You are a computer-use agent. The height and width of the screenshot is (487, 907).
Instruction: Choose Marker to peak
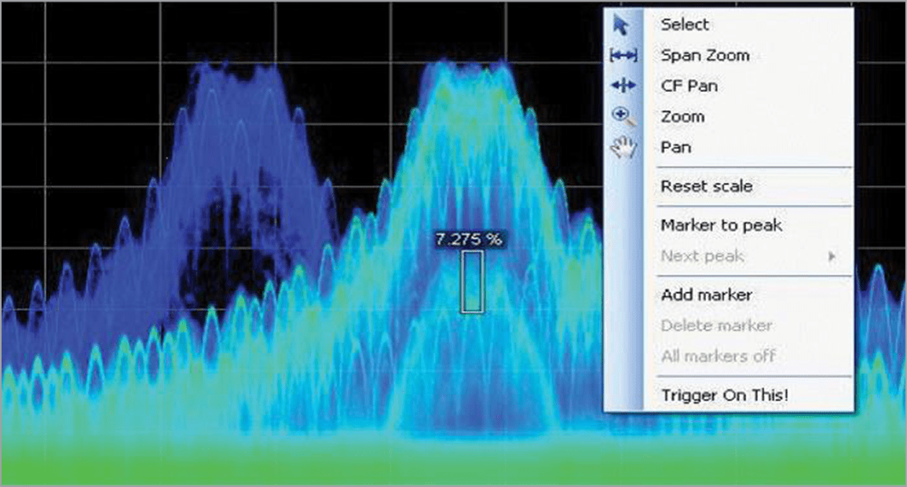tap(721, 225)
